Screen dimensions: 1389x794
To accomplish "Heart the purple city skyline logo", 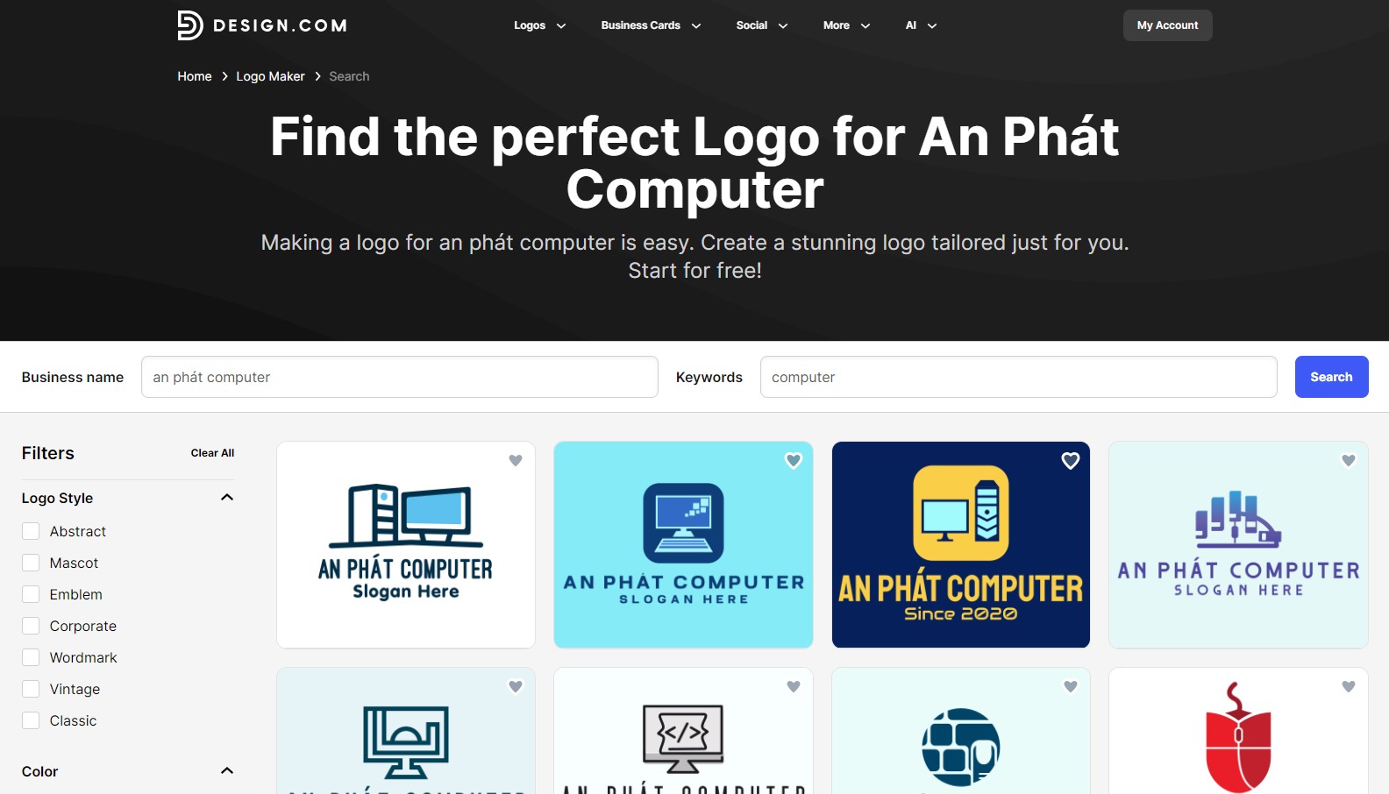I will coord(1349,461).
